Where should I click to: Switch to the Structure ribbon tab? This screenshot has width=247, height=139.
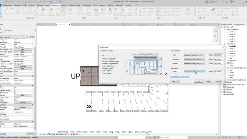coord(17,5)
